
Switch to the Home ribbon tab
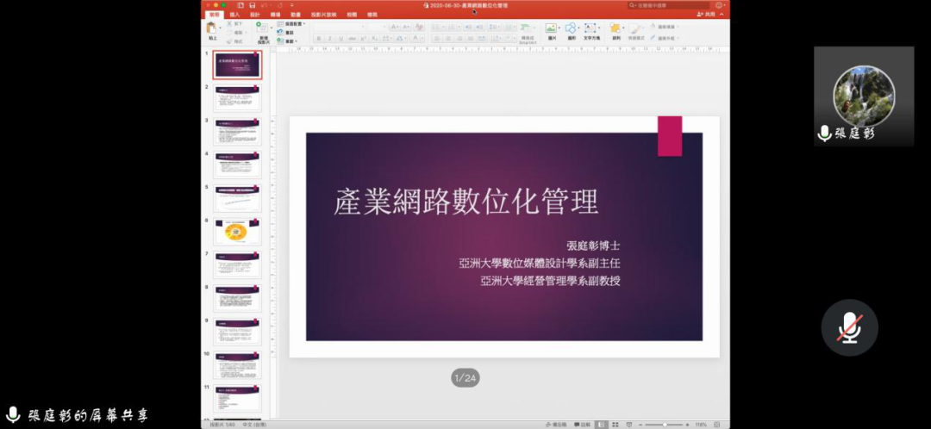click(215, 15)
